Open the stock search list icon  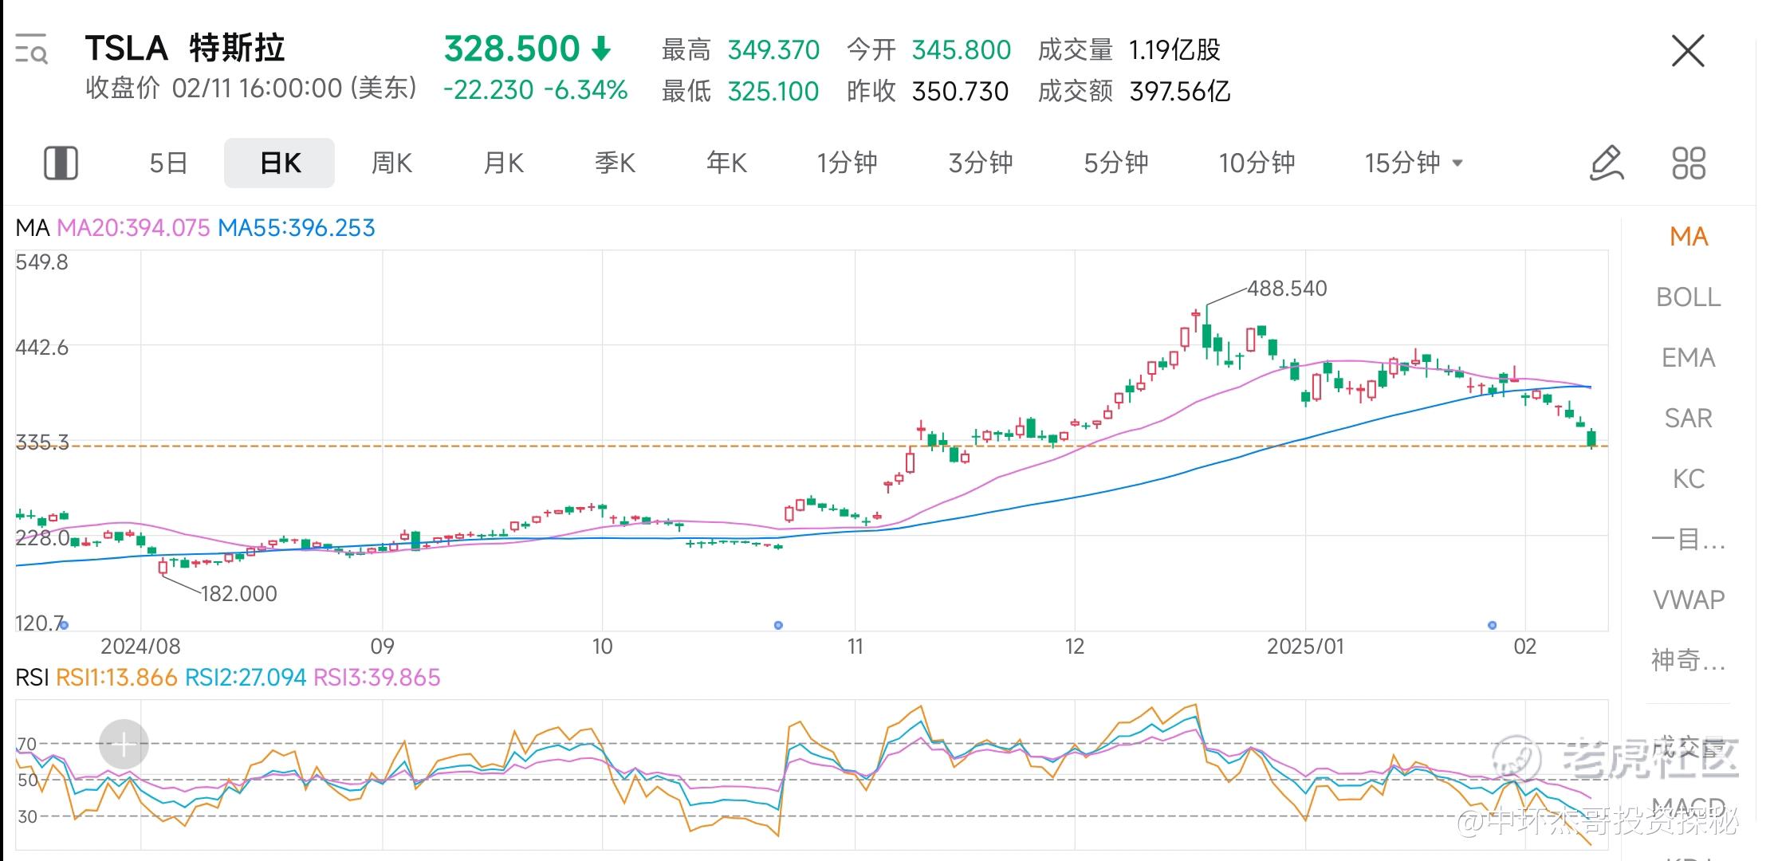[x=32, y=49]
